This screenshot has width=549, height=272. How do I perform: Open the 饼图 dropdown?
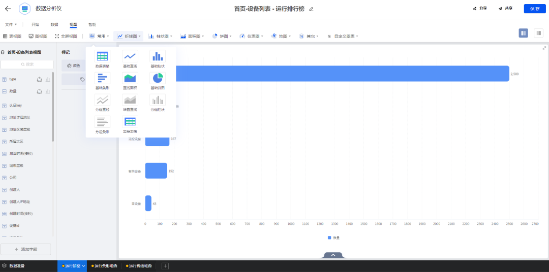[222, 36]
